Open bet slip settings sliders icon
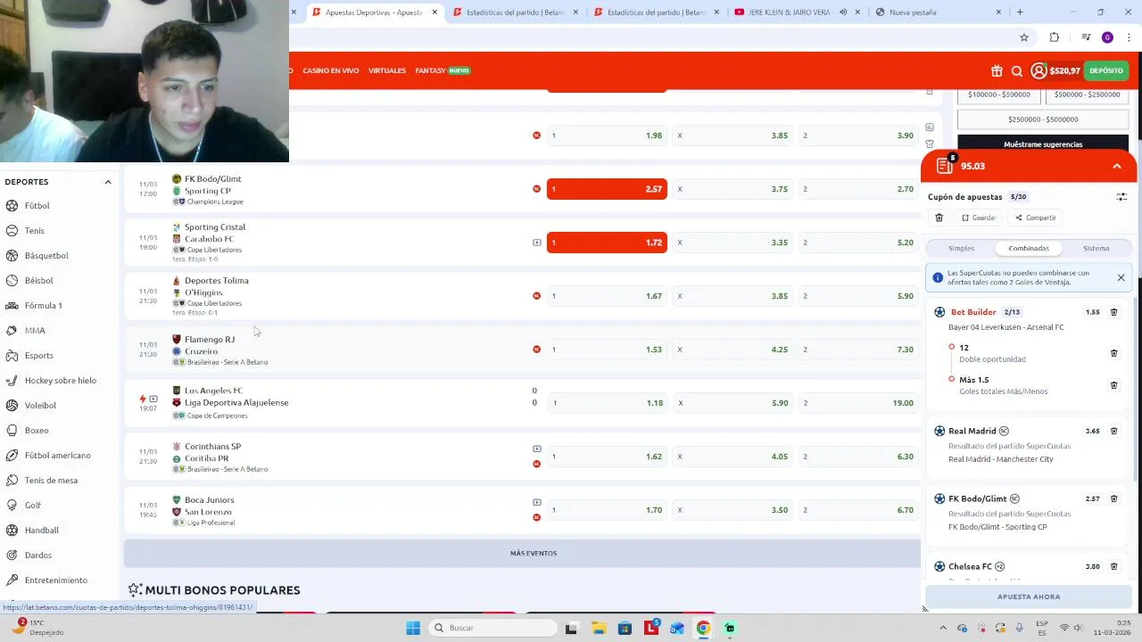Image resolution: width=1142 pixels, height=642 pixels. pyautogui.click(x=1121, y=197)
